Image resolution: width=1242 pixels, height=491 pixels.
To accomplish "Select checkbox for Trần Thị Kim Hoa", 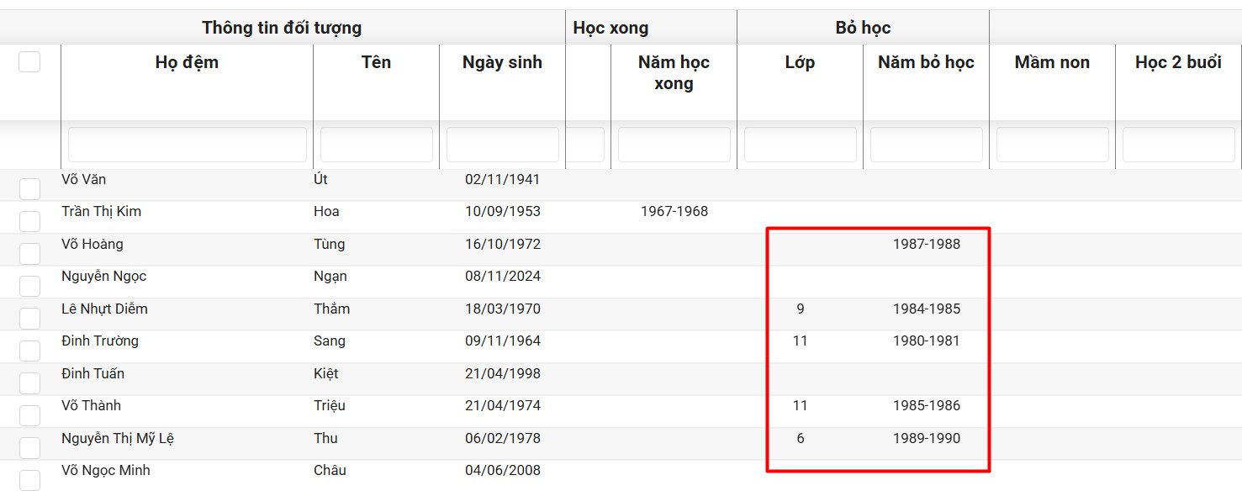I will (29, 221).
